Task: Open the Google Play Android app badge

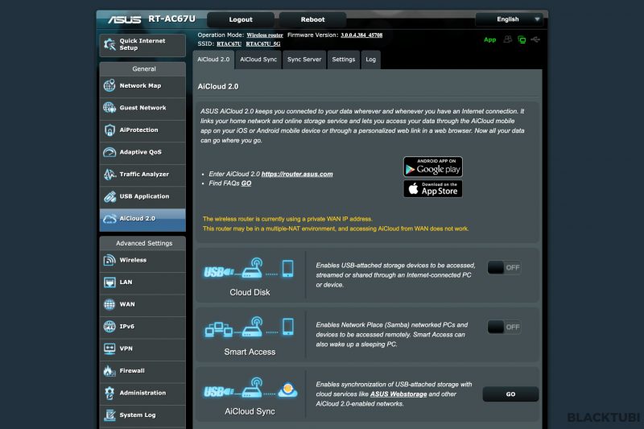Action: (433, 167)
